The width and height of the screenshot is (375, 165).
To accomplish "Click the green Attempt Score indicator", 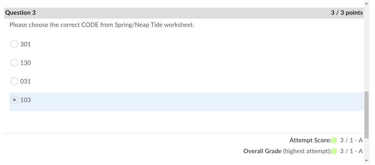I will 334,140.
